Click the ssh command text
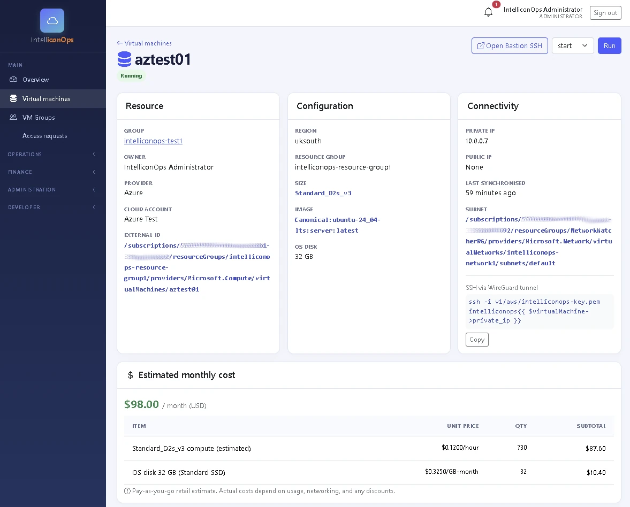Viewport: 630px width, 507px height. 534,311
